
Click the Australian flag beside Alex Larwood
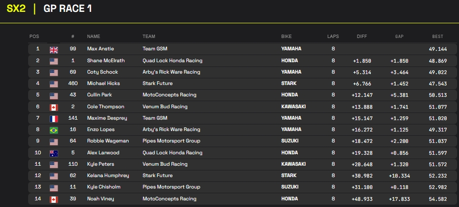(x=53, y=153)
